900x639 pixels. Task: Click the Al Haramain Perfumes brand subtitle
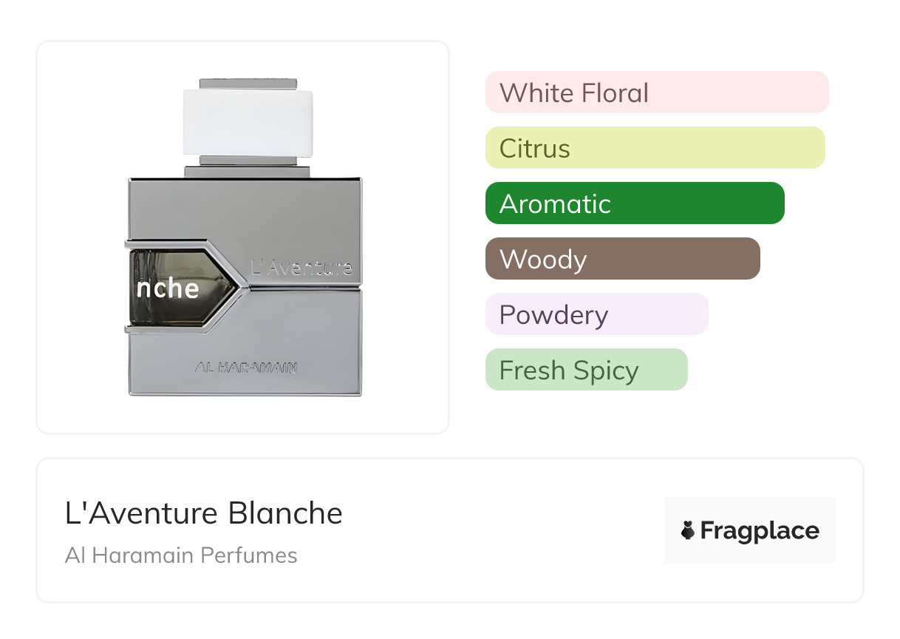[x=181, y=555]
